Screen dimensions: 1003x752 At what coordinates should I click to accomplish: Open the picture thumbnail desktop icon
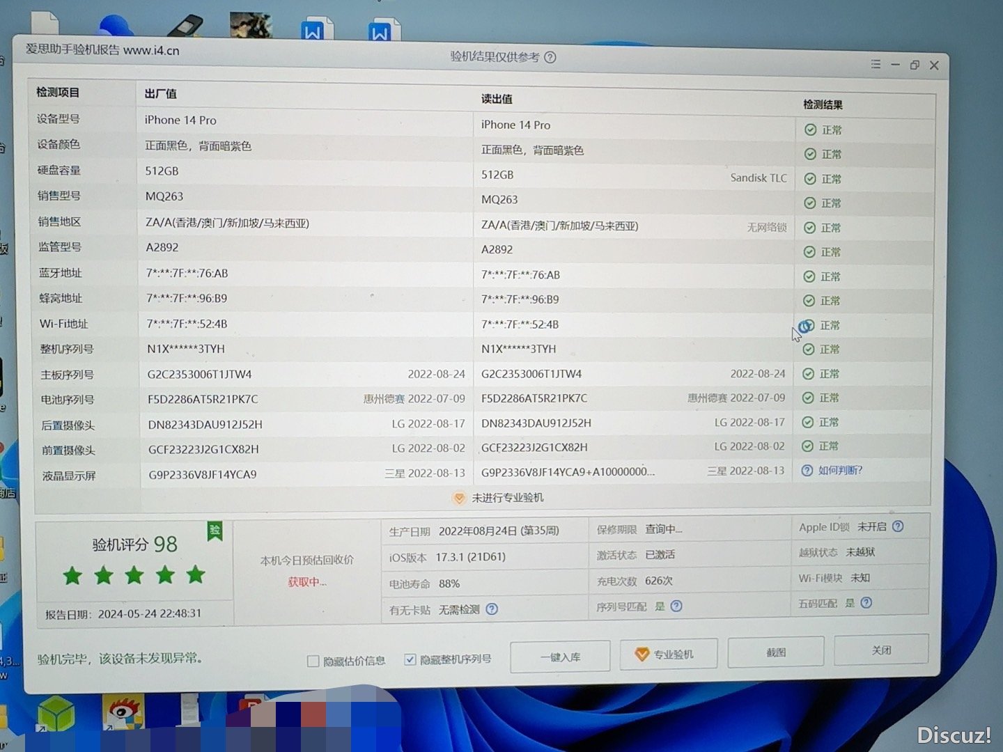(251, 25)
